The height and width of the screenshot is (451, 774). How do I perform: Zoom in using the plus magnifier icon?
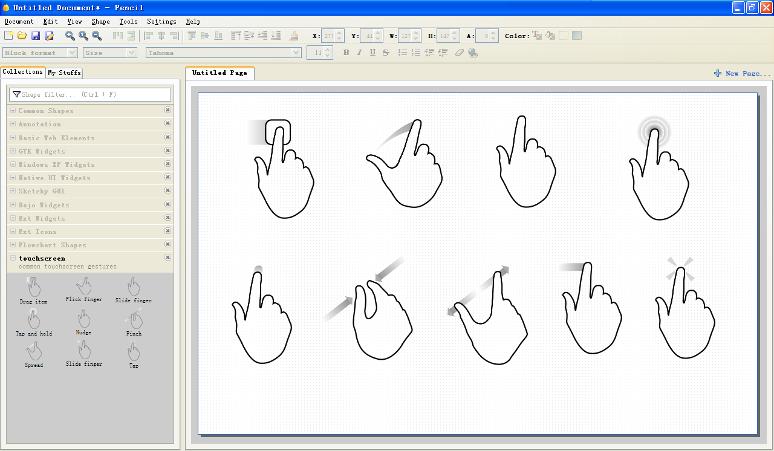tap(70, 36)
